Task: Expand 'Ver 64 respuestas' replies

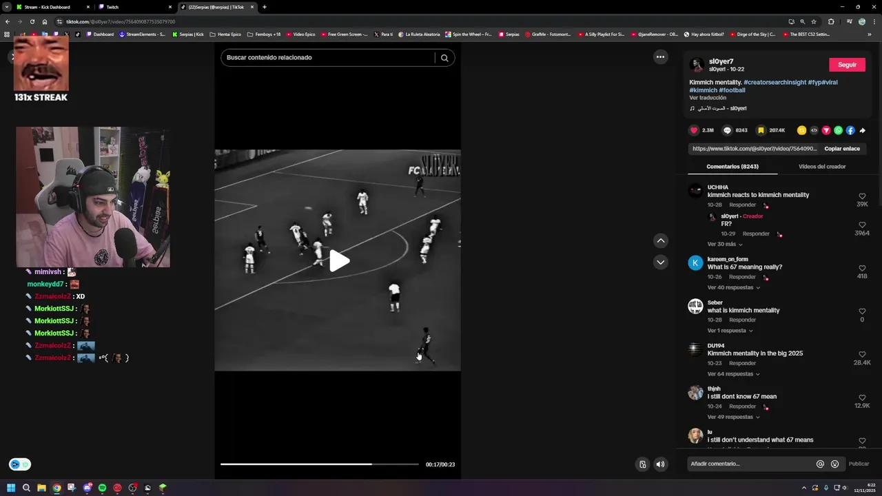Action: [x=734, y=374]
